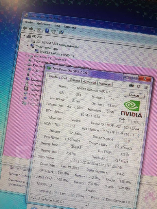Click the scan hardware changes toolbar icon
The width and height of the screenshot is (157, 209).
61,32
